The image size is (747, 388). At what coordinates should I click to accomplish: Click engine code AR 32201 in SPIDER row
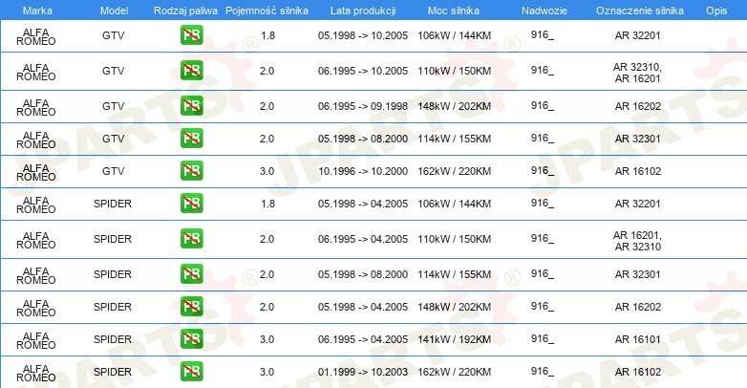click(637, 204)
